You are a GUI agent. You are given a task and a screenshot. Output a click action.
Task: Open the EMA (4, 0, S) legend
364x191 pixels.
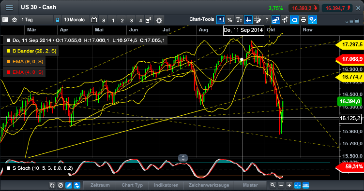[24, 72]
